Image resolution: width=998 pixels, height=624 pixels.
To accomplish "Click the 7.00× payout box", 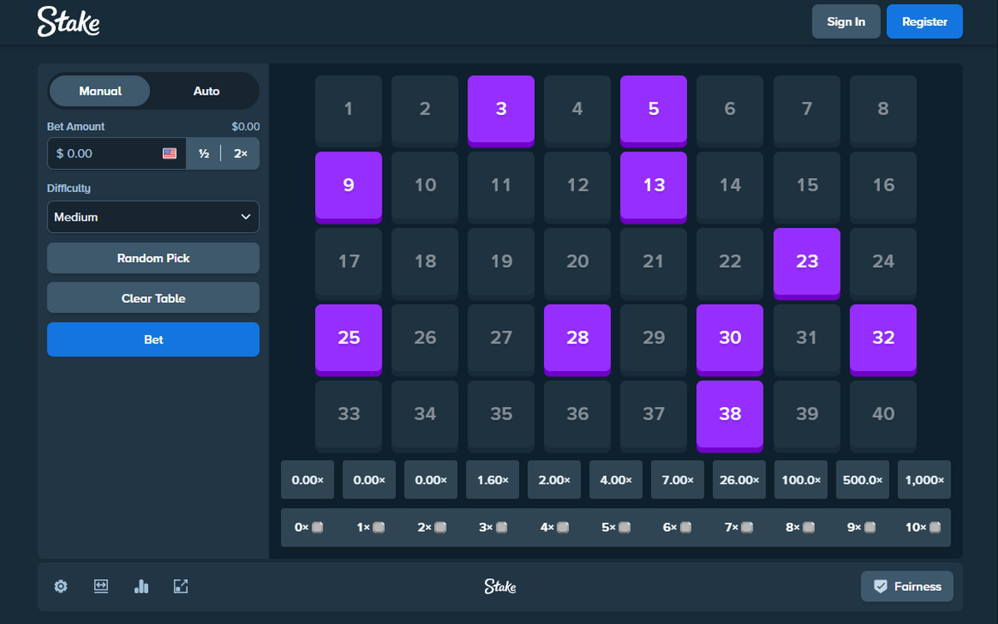I will [677, 480].
